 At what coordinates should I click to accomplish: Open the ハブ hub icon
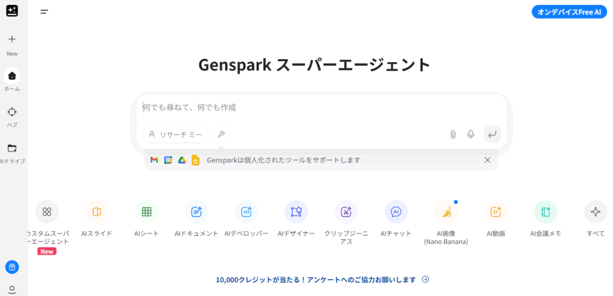(12, 112)
